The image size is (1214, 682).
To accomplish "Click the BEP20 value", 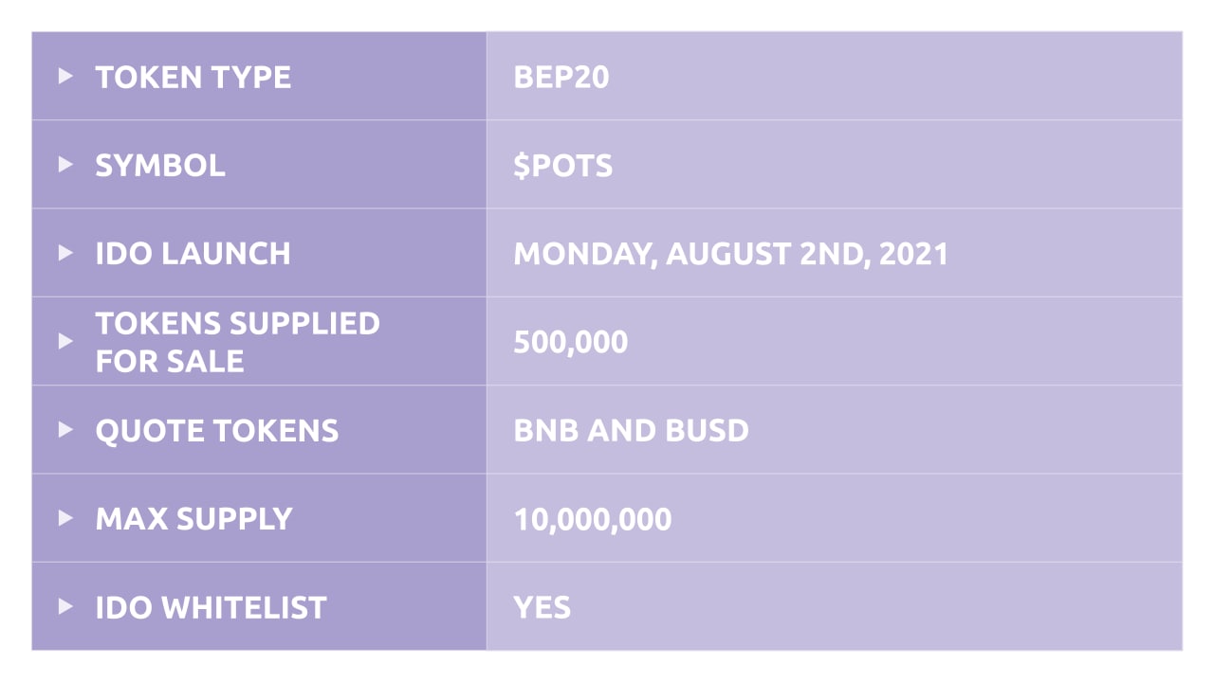I will click(x=561, y=77).
